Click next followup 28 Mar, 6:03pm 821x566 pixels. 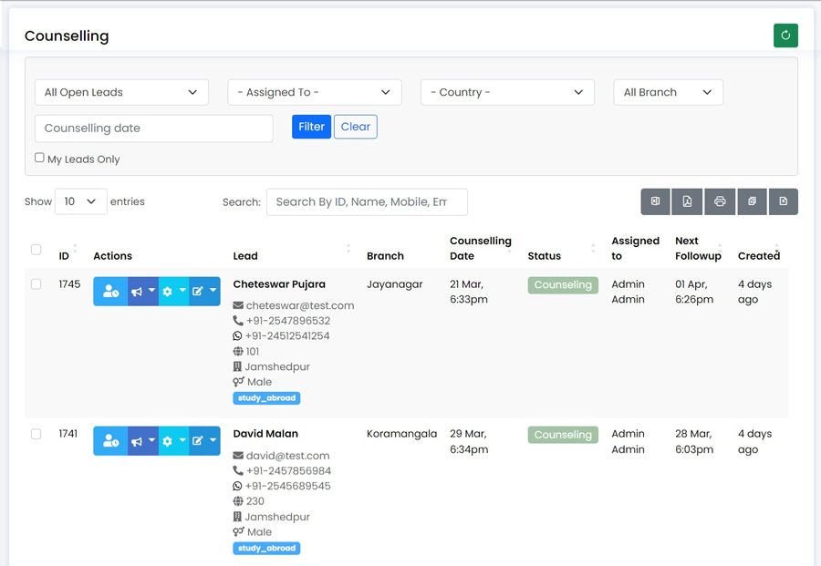pyautogui.click(x=694, y=441)
